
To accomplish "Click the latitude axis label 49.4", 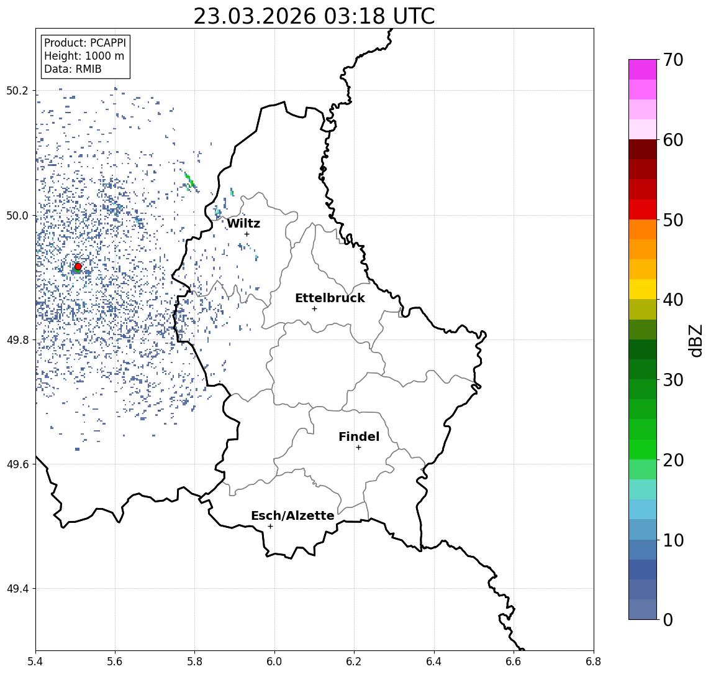I will (17, 589).
